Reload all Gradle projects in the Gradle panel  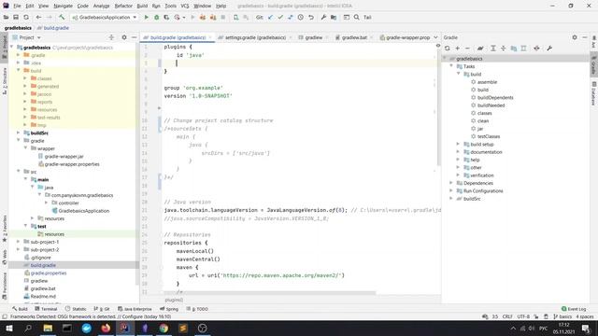[448, 49]
